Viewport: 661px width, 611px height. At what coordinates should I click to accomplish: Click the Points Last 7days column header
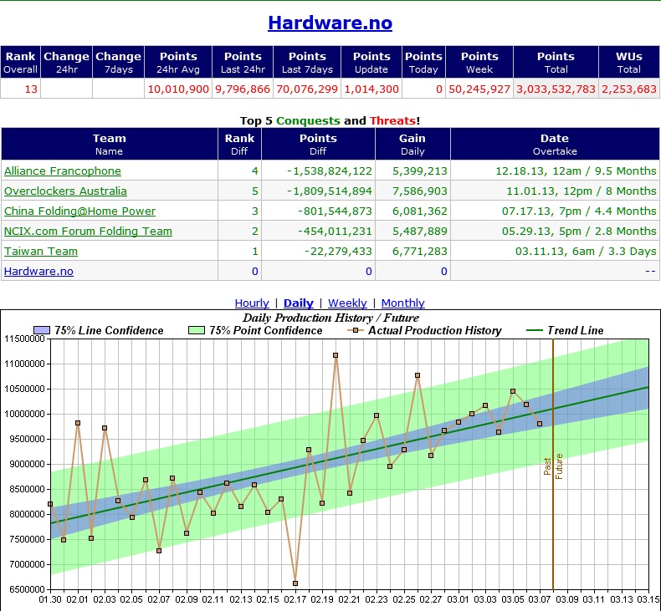tap(307, 63)
